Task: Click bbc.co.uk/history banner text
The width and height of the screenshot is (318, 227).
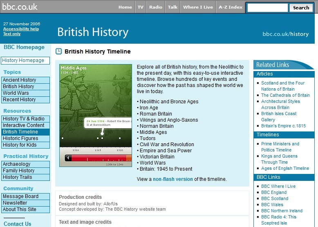Action: tap(286, 34)
